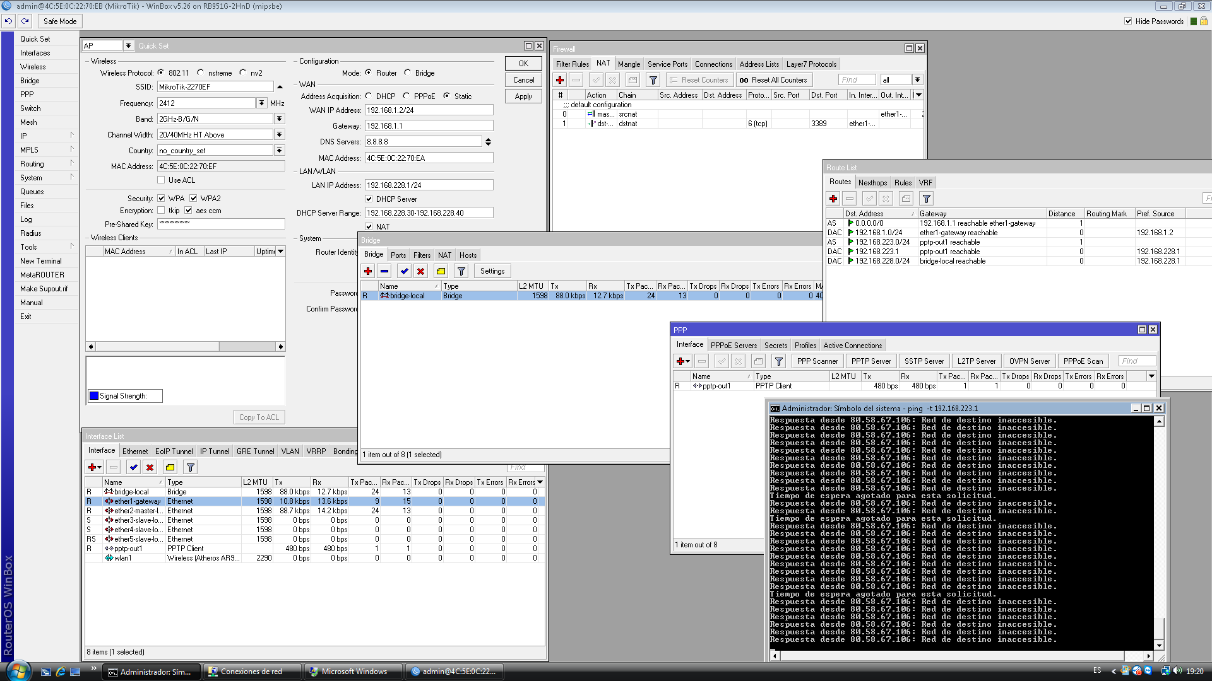Open the Mangle tab in Firewall
1212x681 pixels.
pyautogui.click(x=629, y=64)
